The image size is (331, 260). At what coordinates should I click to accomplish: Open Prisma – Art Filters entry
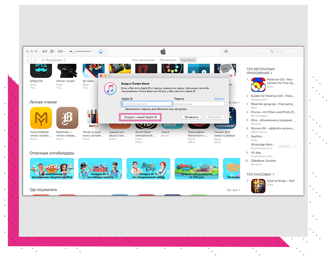pyautogui.click(x=273, y=112)
